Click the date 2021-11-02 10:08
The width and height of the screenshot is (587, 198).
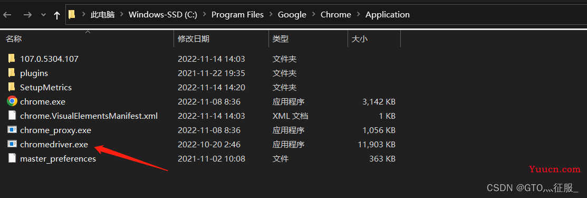211,158
